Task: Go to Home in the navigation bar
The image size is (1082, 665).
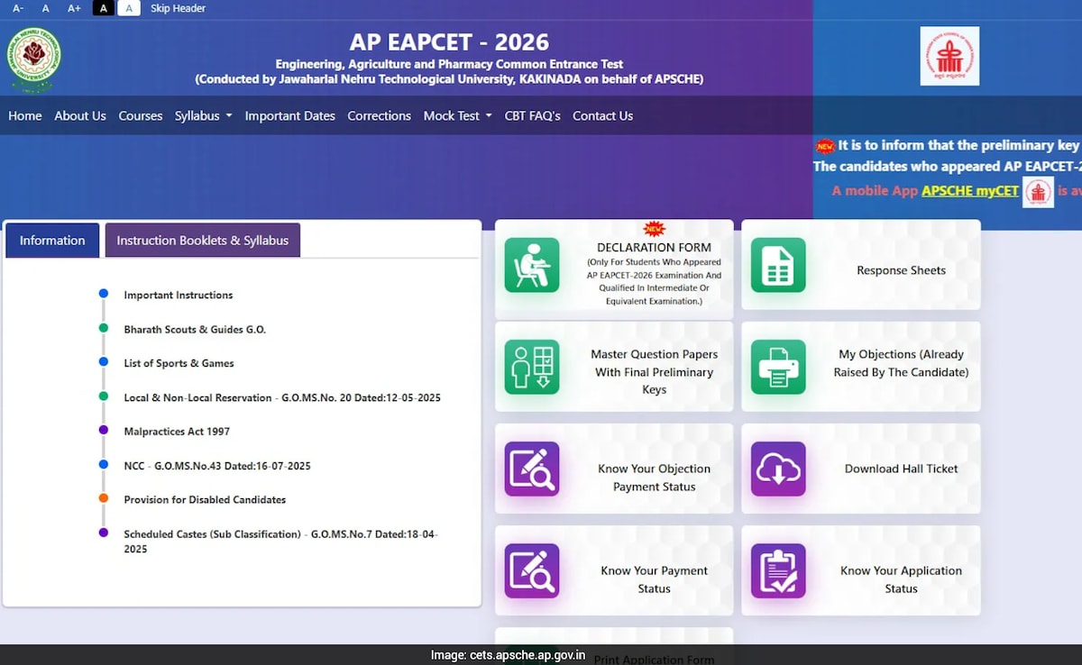Action: [25, 115]
